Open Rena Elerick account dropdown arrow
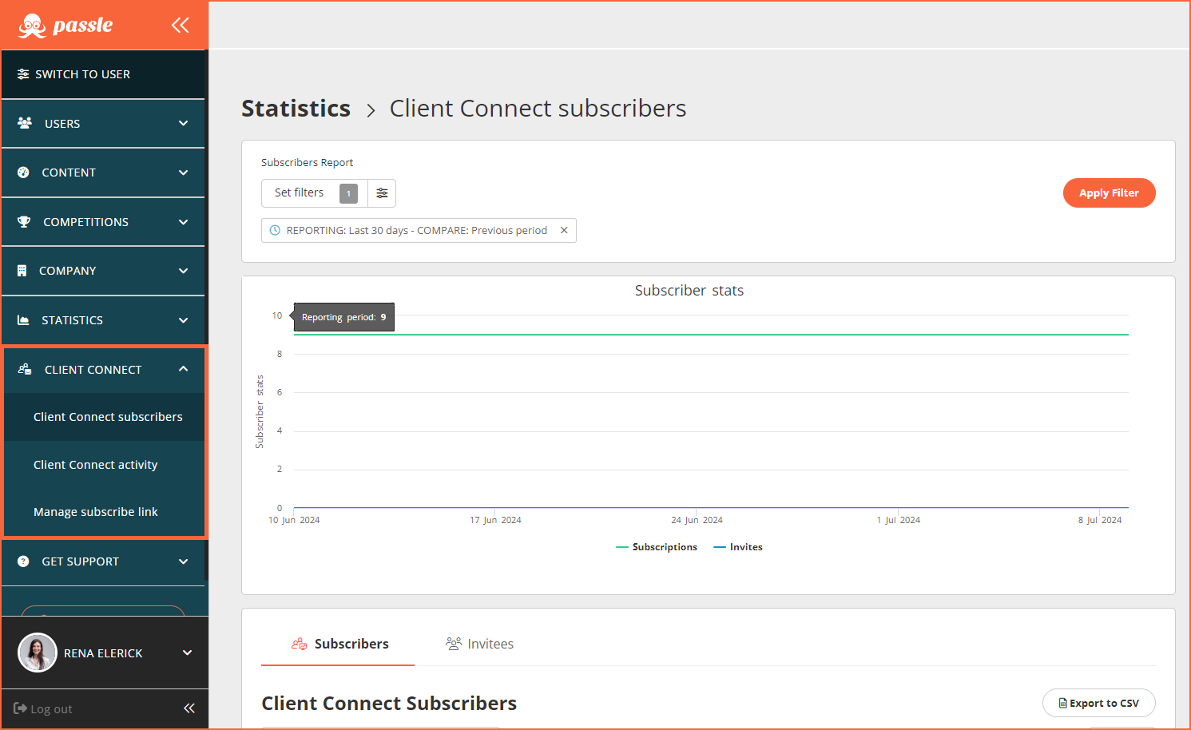1191x730 pixels. pyautogui.click(x=188, y=653)
